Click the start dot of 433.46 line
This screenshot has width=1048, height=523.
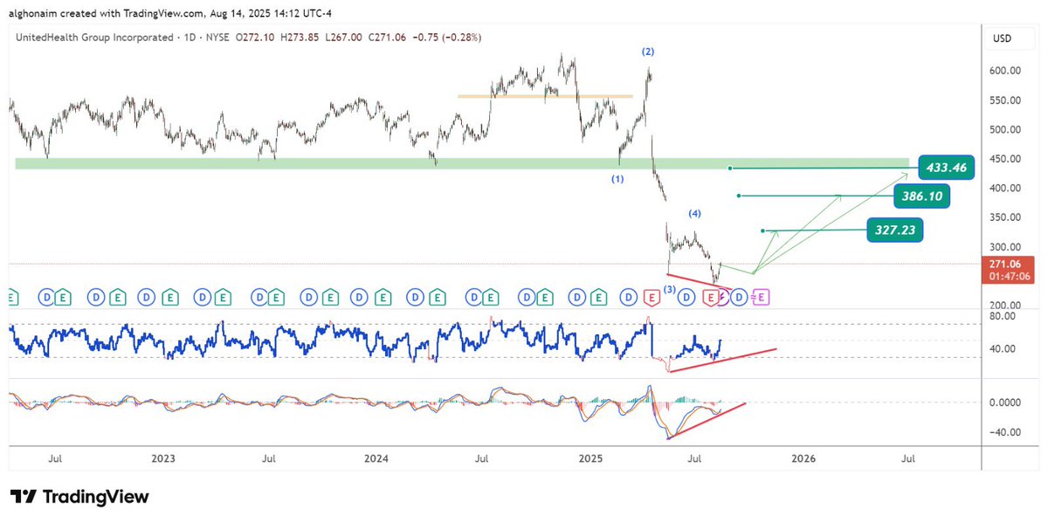[729, 168]
